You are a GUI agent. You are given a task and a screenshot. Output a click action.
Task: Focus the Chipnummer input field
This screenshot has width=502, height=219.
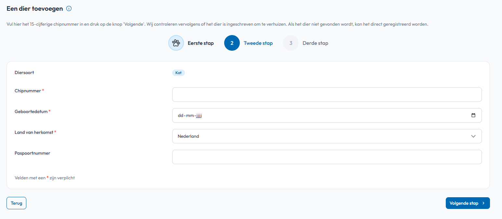click(327, 95)
